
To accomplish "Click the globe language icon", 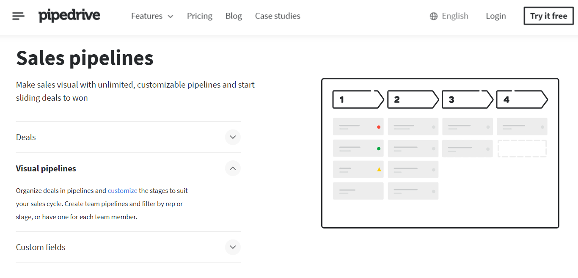I will point(434,17).
